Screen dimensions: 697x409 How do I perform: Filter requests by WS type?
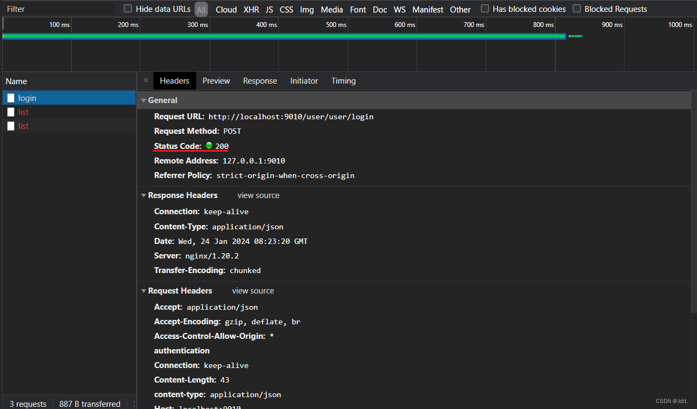point(400,9)
